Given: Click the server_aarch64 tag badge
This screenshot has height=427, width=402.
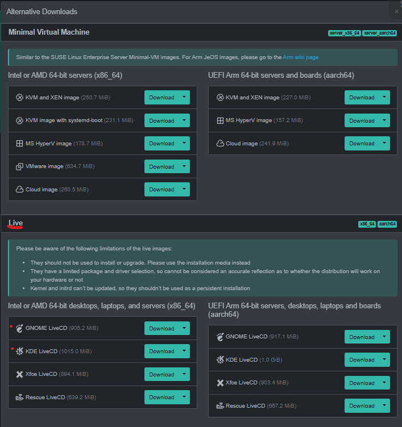Looking at the screenshot, I should tap(380, 33).
